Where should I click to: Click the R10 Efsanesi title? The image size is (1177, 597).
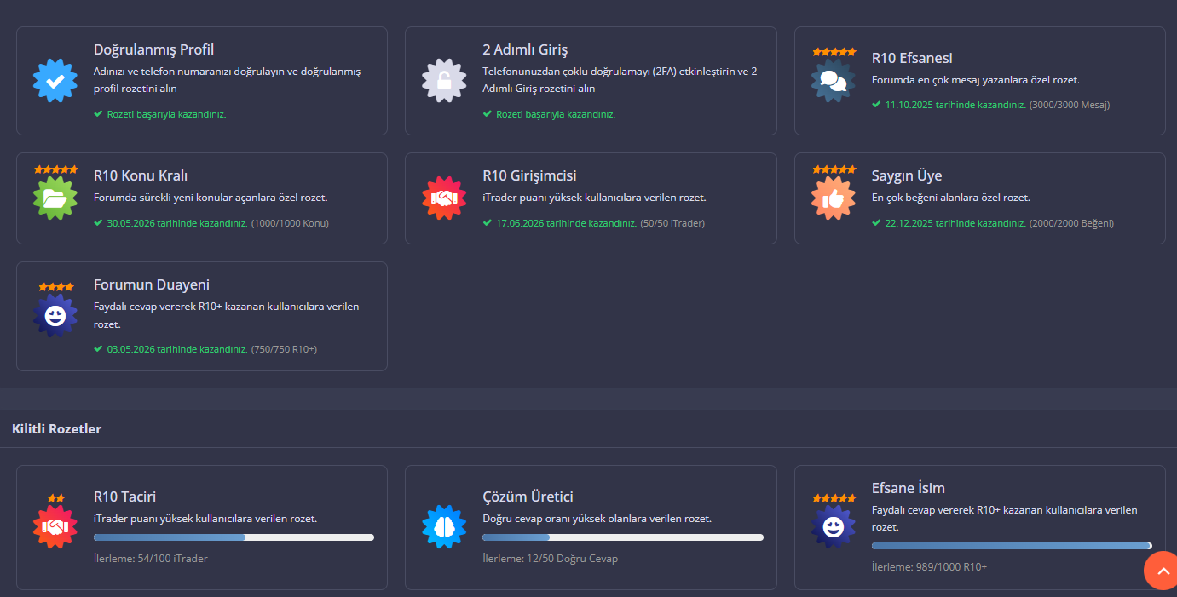pos(912,58)
